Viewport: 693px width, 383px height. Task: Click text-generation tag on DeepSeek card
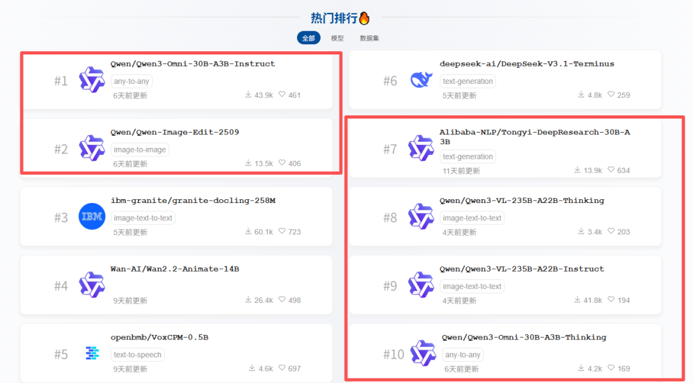tap(468, 81)
